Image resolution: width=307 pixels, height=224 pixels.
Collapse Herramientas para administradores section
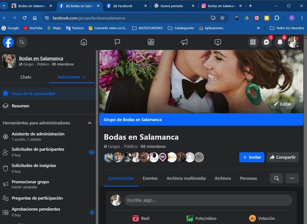point(90,123)
